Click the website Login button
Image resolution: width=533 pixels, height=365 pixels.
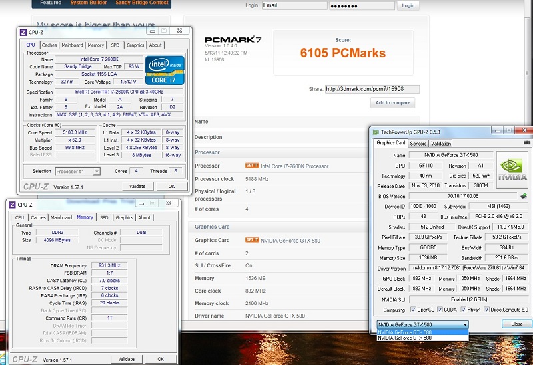click(x=408, y=6)
